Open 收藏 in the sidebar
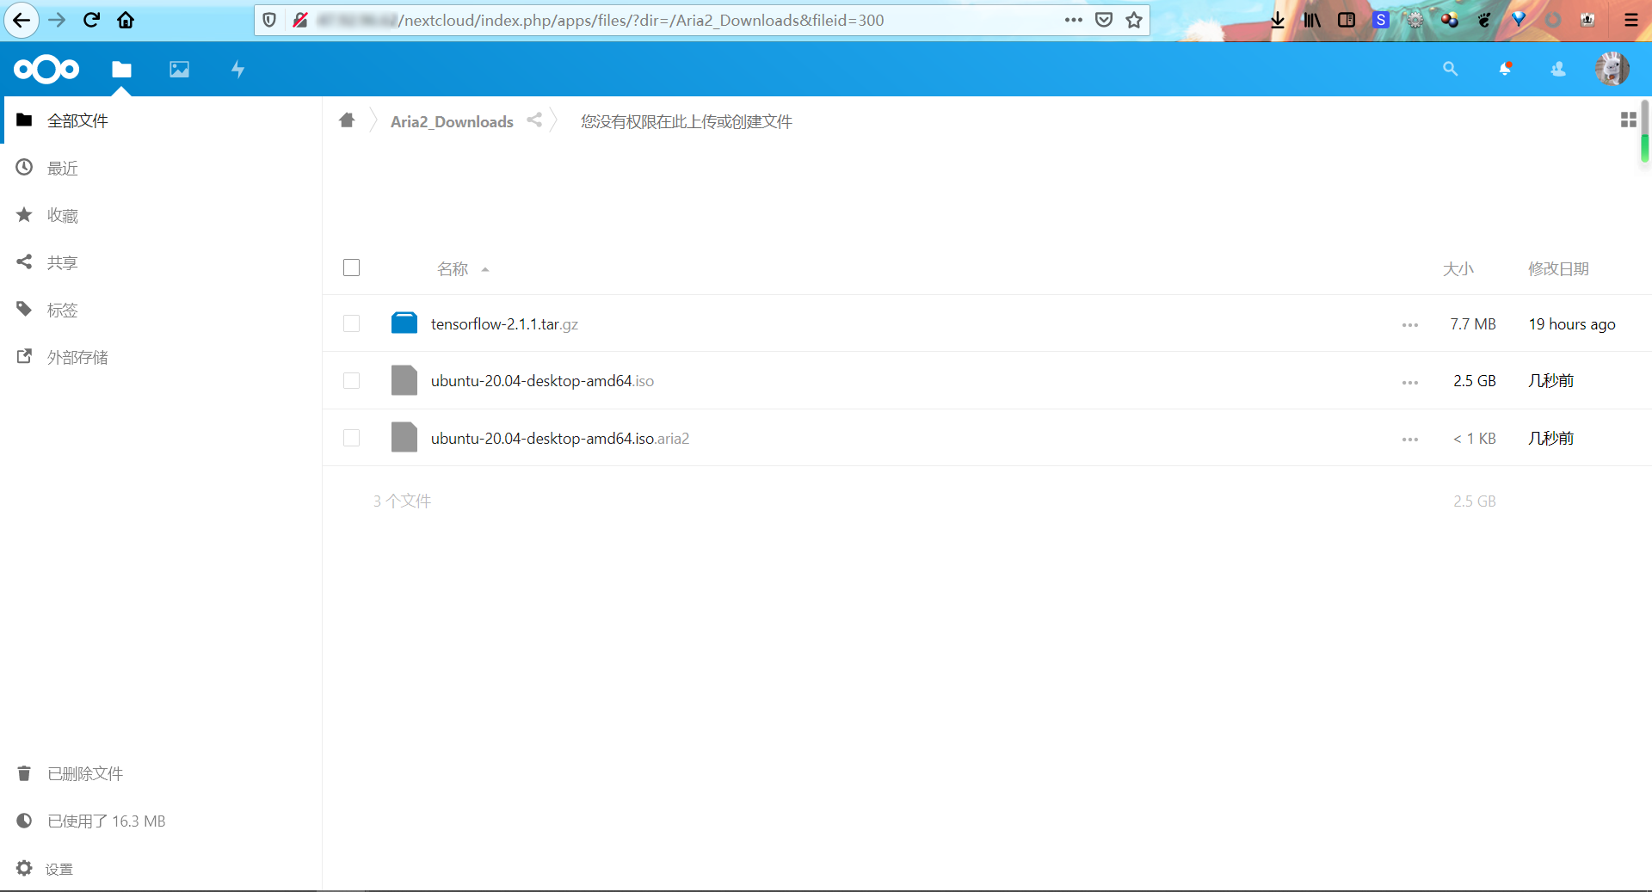1652x892 pixels. (x=61, y=215)
